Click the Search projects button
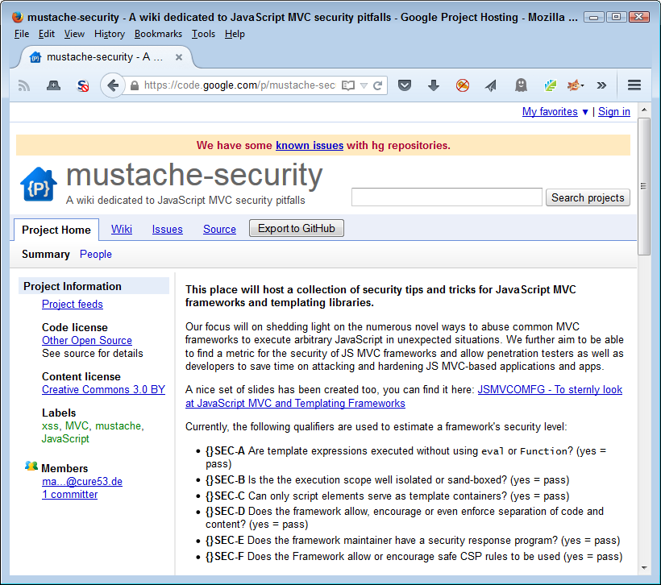This screenshot has height=585, width=661. pyautogui.click(x=588, y=197)
